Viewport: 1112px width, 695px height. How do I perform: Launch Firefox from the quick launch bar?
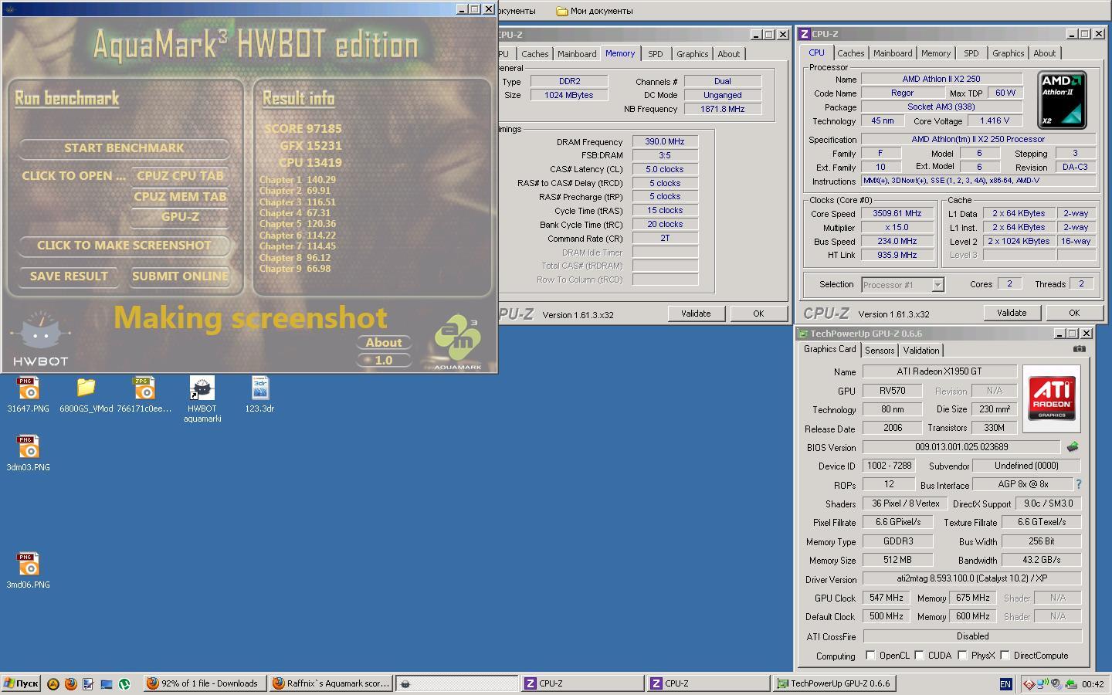[70, 683]
